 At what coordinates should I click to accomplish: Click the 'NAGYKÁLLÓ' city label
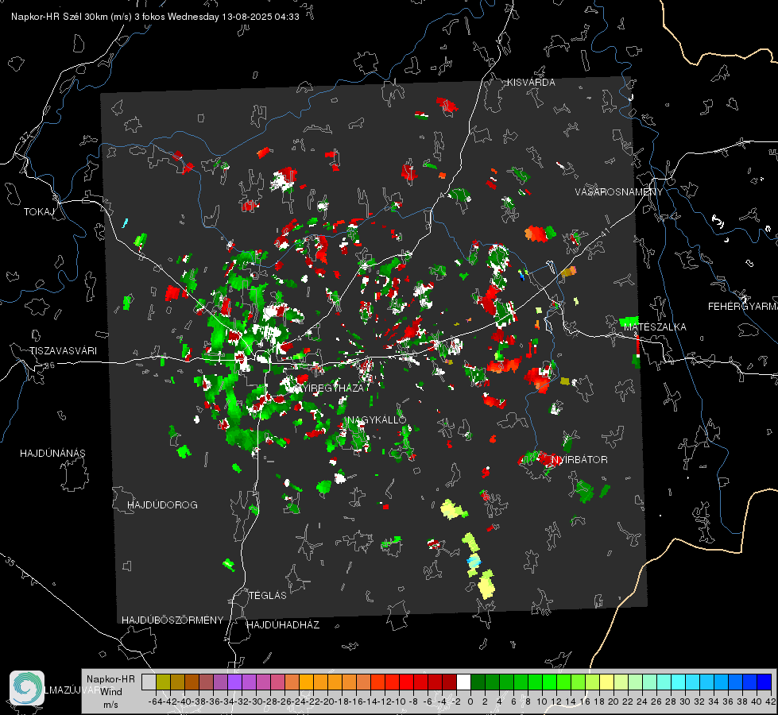(377, 420)
